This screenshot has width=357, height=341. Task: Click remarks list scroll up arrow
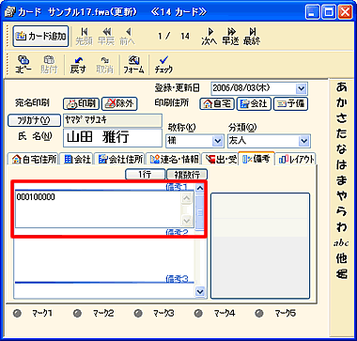coord(199,188)
